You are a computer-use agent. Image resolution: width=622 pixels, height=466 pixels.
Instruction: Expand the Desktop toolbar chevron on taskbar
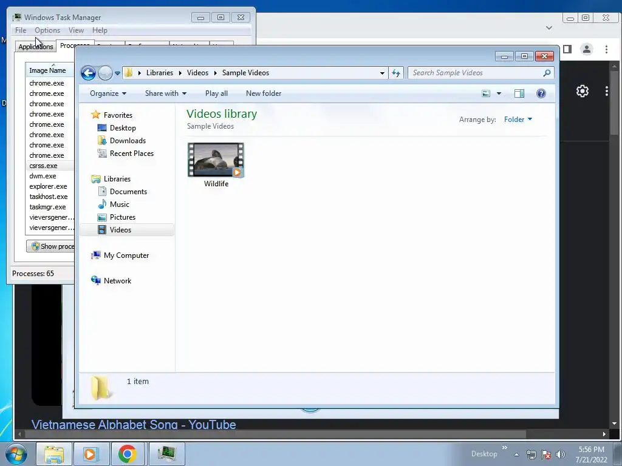coord(505,448)
